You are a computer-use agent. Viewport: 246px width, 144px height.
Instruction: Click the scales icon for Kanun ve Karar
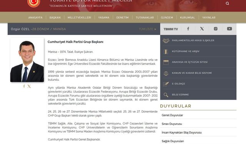[x=166, y=73]
